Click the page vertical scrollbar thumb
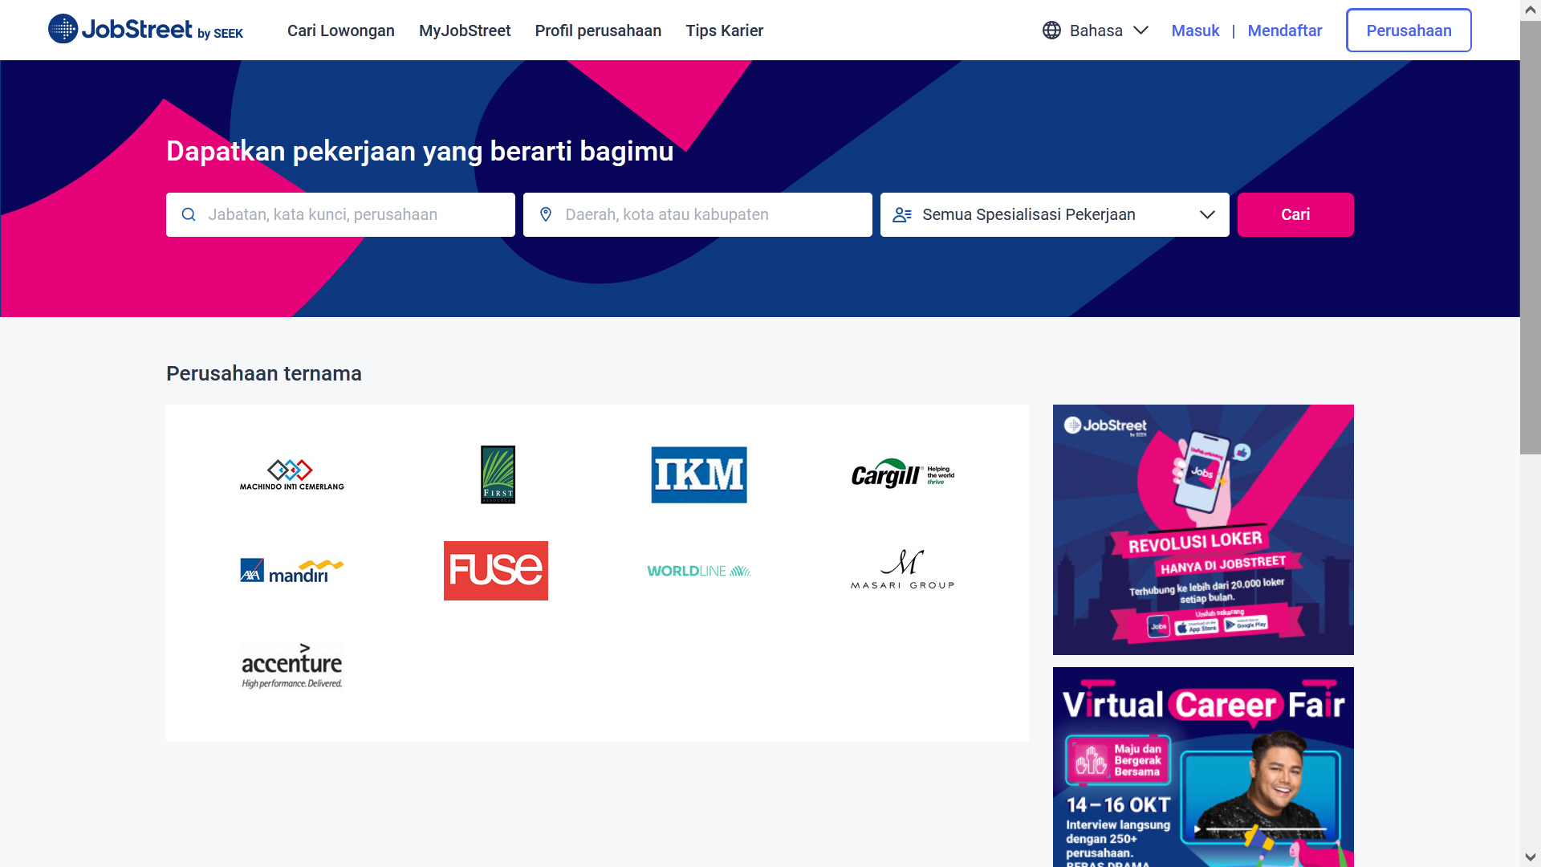Image resolution: width=1541 pixels, height=867 pixels. (1531, 238)
